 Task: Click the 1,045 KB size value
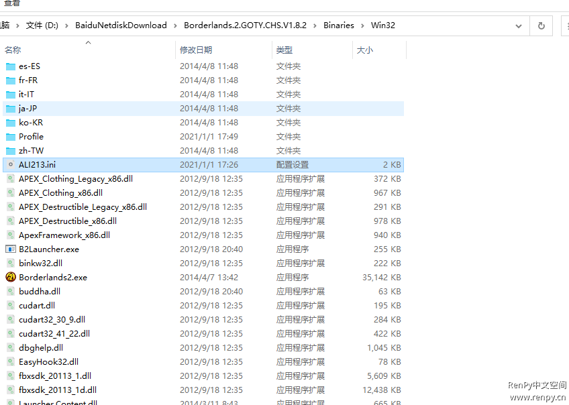pos(384,348)
